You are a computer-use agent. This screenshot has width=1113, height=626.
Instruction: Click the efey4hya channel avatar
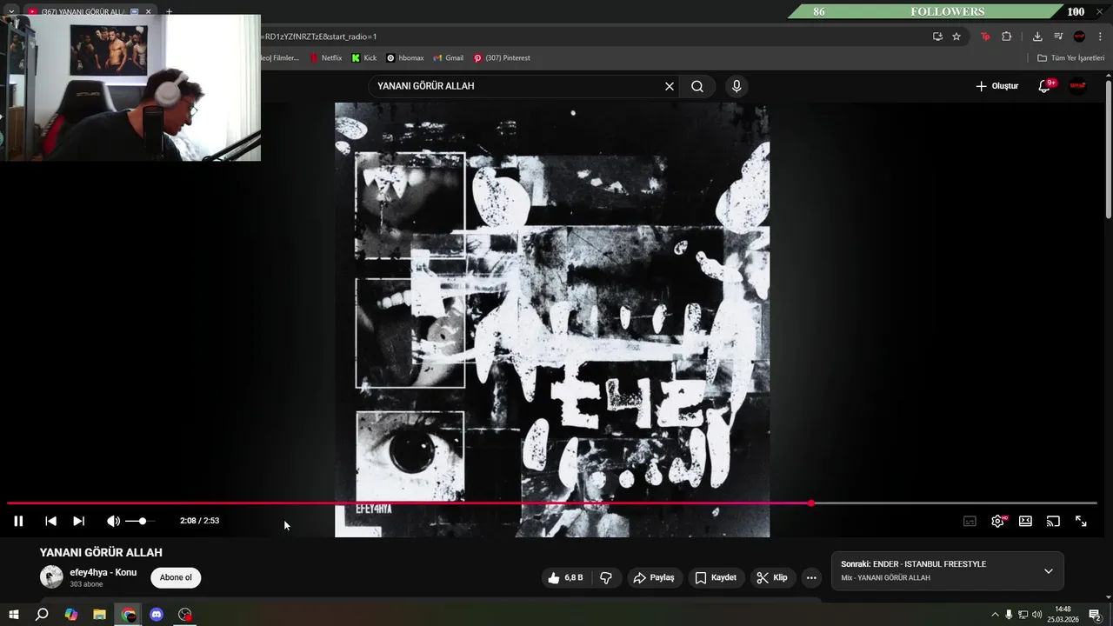coord(51,576)
